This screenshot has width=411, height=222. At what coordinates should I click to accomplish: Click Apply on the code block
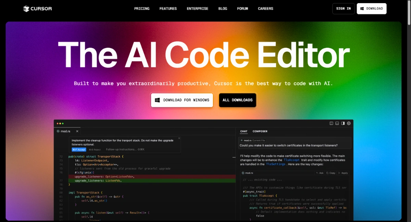(x=343, y=173)
